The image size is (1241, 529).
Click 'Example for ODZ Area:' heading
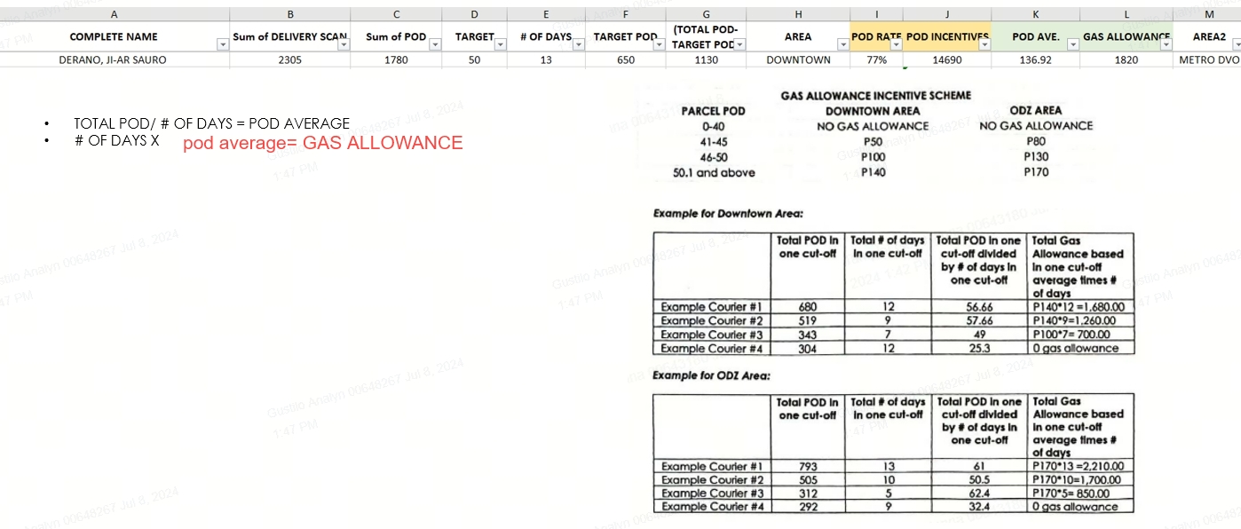711,375
